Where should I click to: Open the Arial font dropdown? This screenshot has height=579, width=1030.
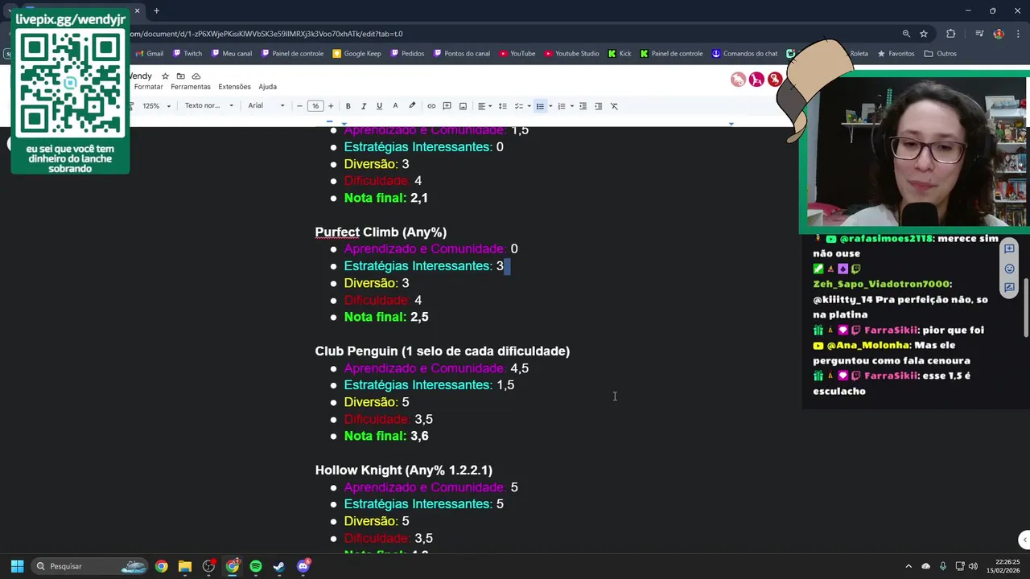(x=266, y=106)
